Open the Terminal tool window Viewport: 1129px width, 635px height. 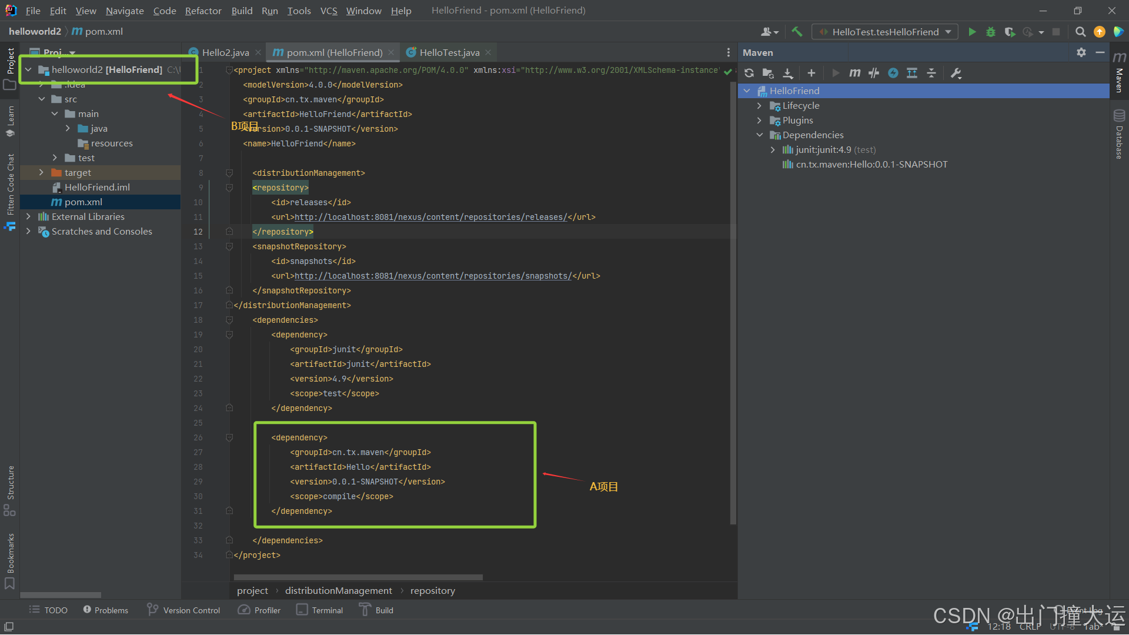click(320, 610)
